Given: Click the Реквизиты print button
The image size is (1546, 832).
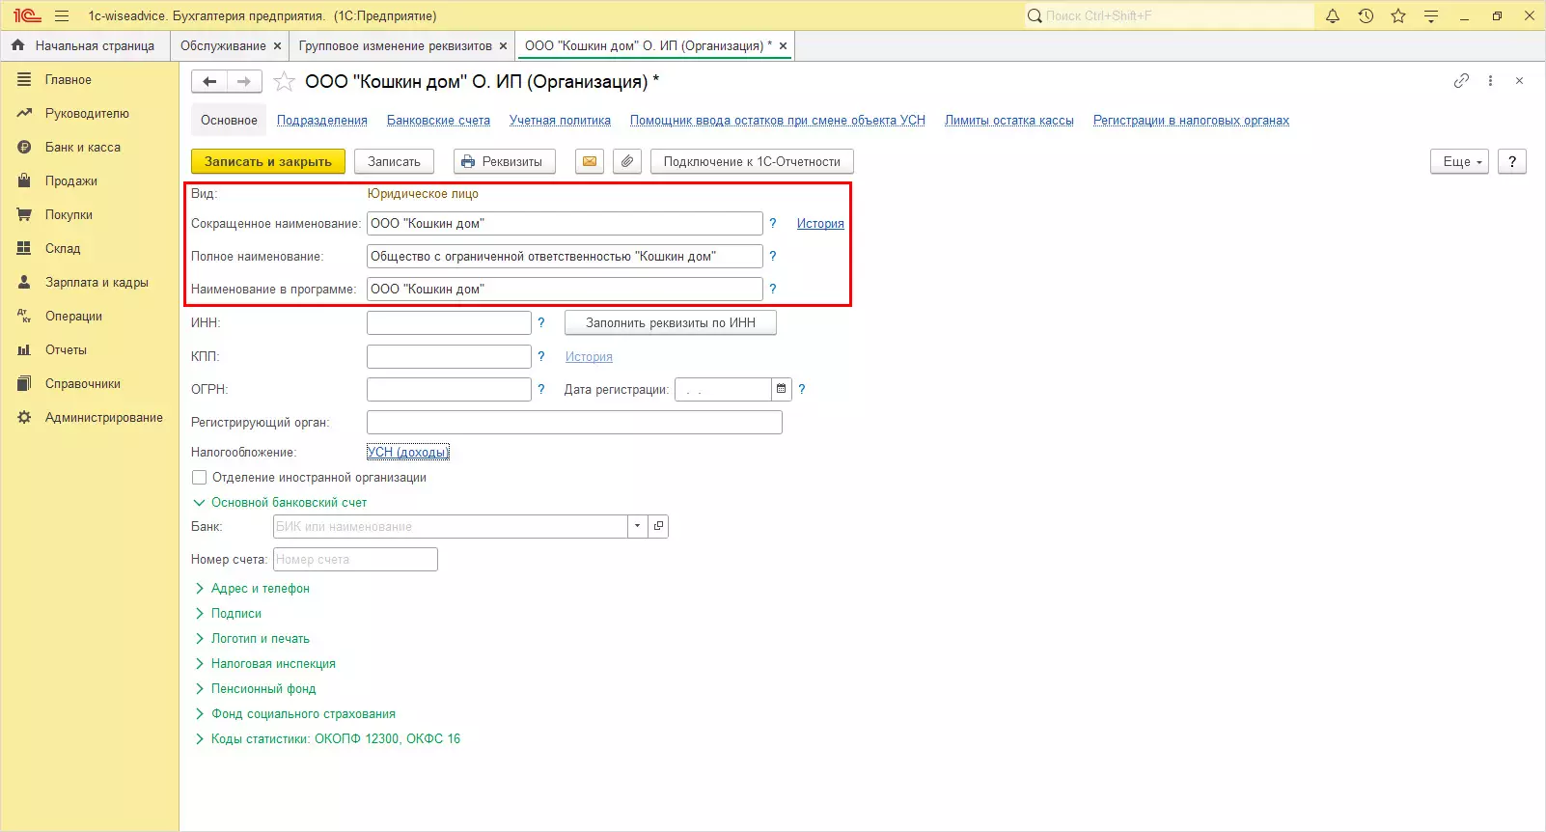Looking at the screenshot, I should [x=505, y=161].
